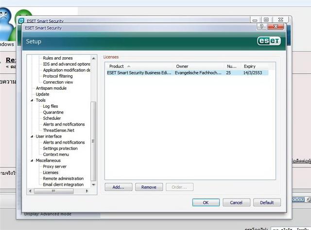Screen dimensions: 311x230
Task: Minimize the background ESET Smart Security window
Action: pyautogui.click(x=255, y=20)
